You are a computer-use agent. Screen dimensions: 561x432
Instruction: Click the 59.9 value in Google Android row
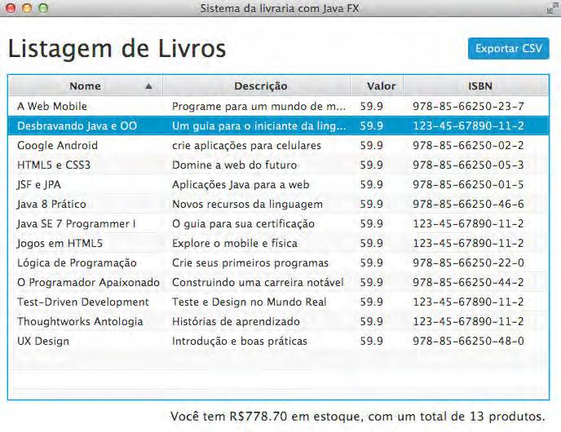[371, 145]
